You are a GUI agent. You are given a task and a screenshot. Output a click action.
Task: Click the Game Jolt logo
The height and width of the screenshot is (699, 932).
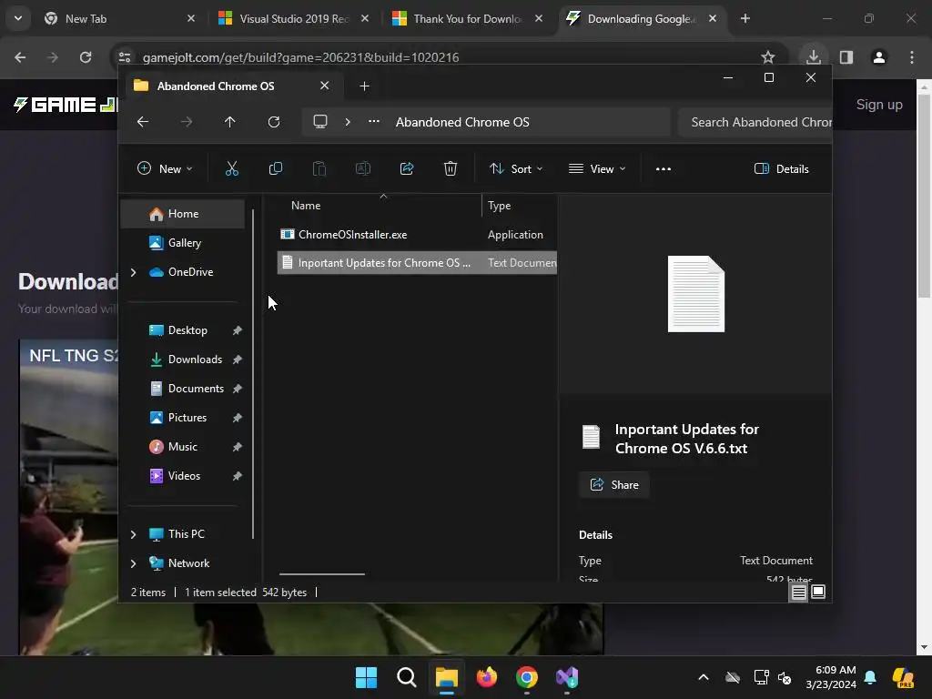(x=66, y=105)
